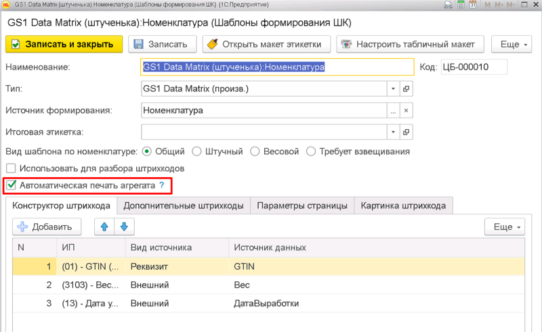Open the Итоговая этикетка dropdown arrow

[393, 132]
